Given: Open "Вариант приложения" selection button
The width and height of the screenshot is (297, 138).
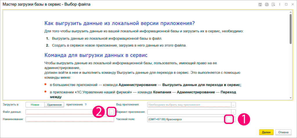Looking at the screenshot, I should click(233, 112).
